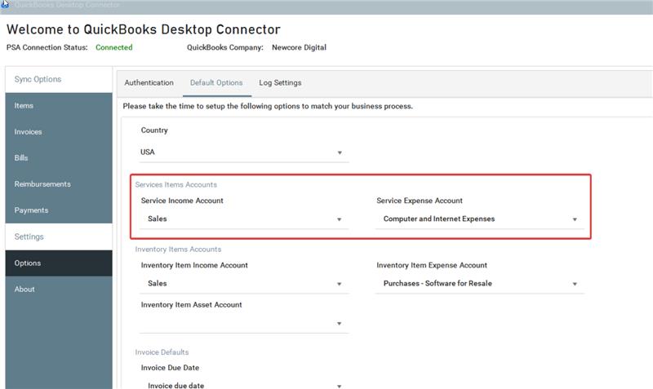Open the empty Inventory Item Asset Account dropdown
The image size is (653, 389).
pos(244,323)
